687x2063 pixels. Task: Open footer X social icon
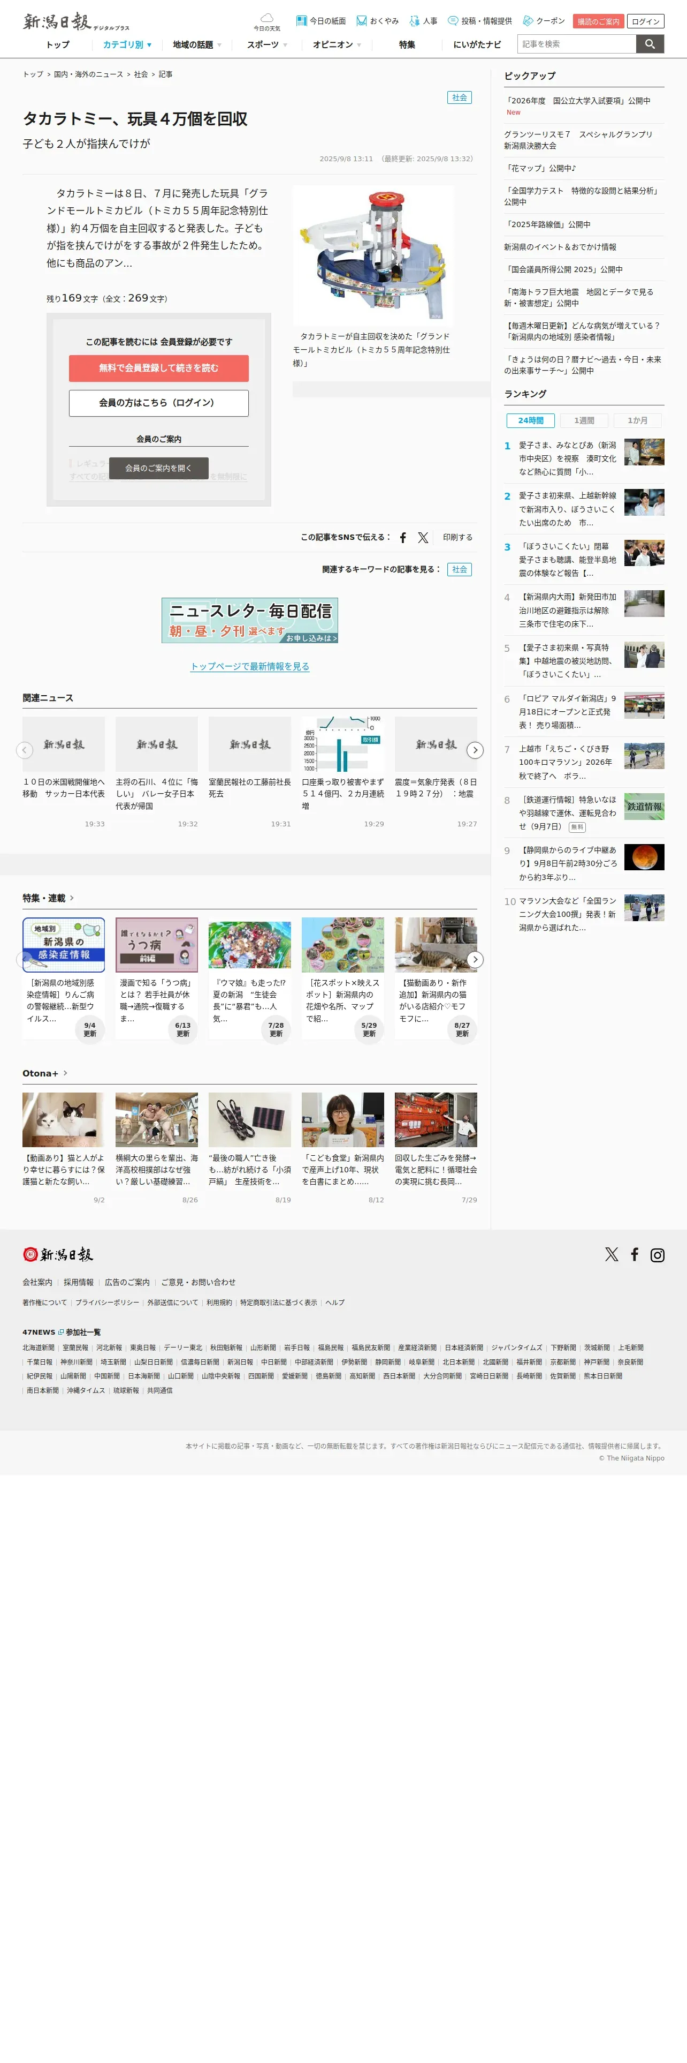point(612,1254)
